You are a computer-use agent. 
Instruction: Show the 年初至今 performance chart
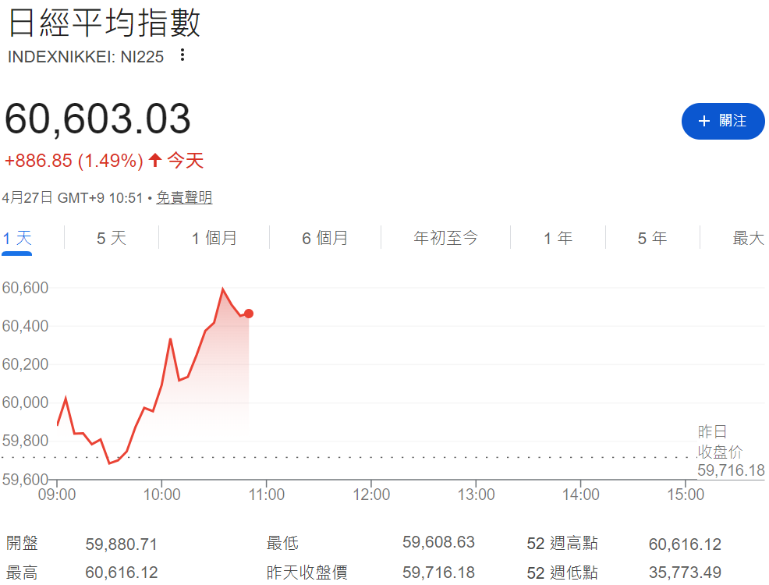click(445, 238)
